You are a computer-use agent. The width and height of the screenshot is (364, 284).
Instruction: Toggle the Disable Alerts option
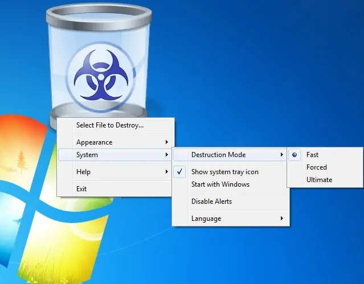point(211,201)
